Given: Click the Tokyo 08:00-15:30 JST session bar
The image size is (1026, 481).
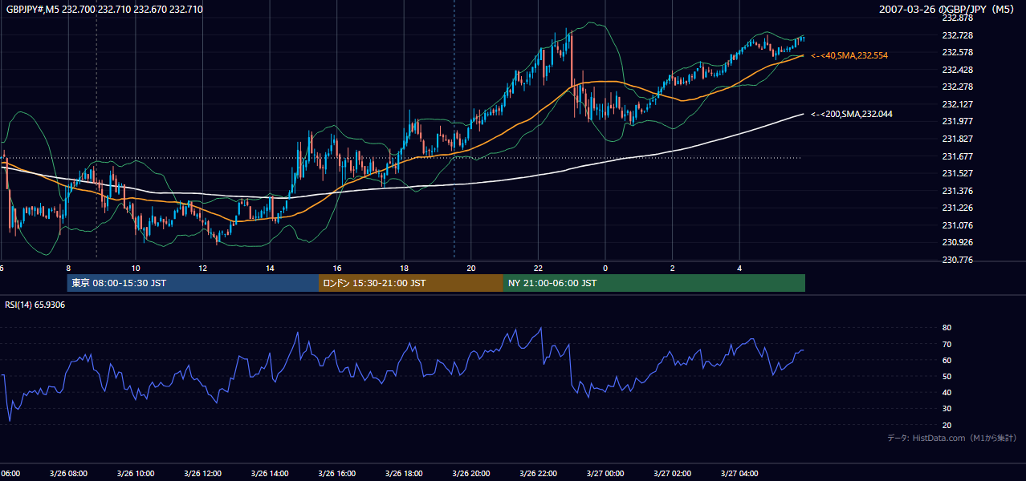Looking at the screenshot, I should pyautogui.click(x=193, y=283).
